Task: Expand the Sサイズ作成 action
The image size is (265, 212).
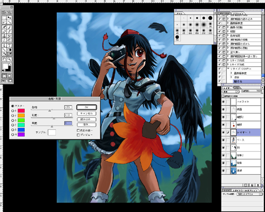Action: coord(228,60)
